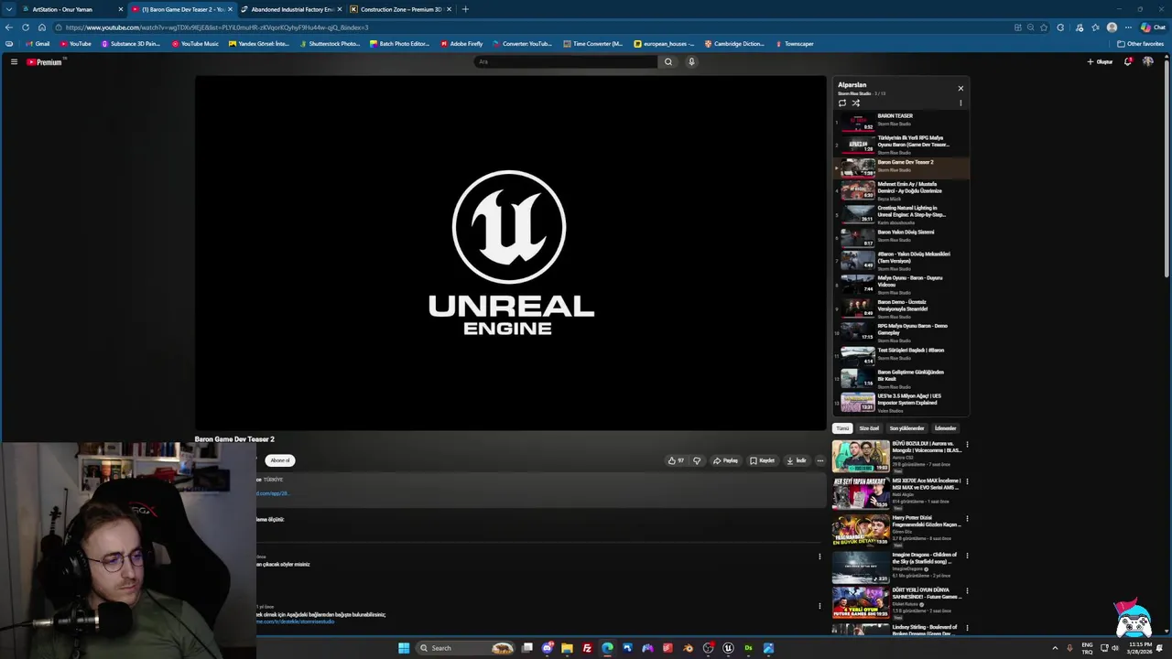Play Creating Natural Lighting in Unreal Engine

(901, 214)
